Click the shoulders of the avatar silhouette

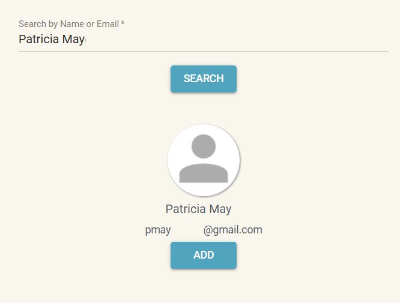tap(204, 173)
